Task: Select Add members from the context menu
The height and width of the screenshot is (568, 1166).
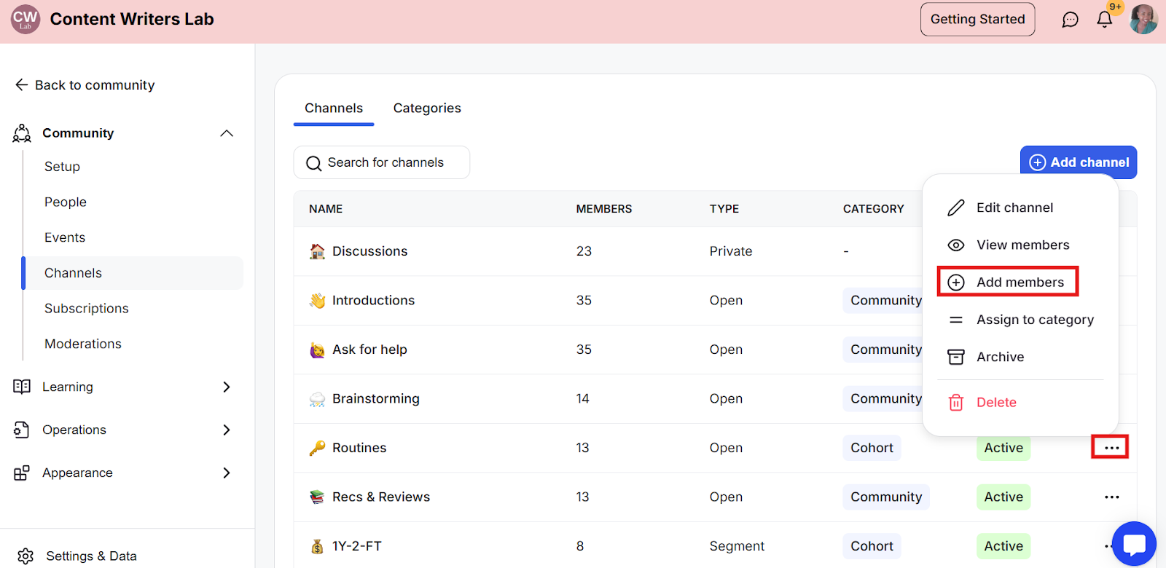Action: [x=1020, y=283]
